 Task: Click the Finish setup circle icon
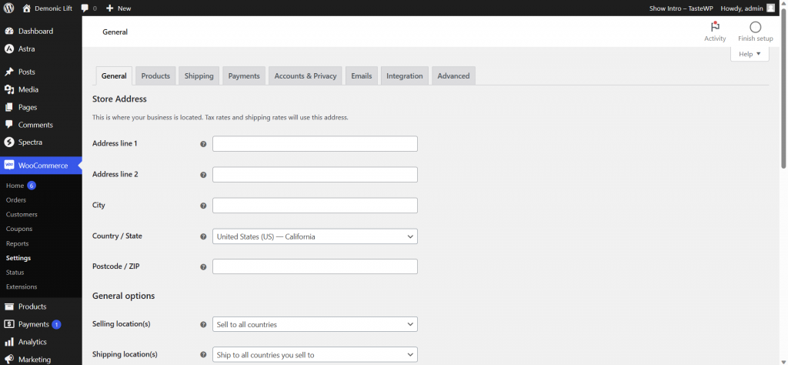755,27
